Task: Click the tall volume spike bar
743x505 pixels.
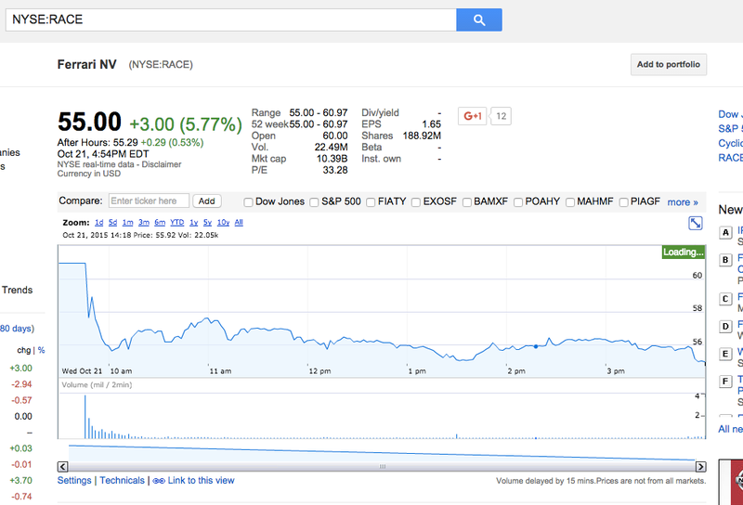Action: click(85, 417)
